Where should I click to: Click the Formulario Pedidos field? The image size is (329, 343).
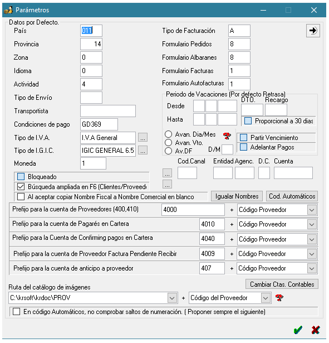click(239, 44)
